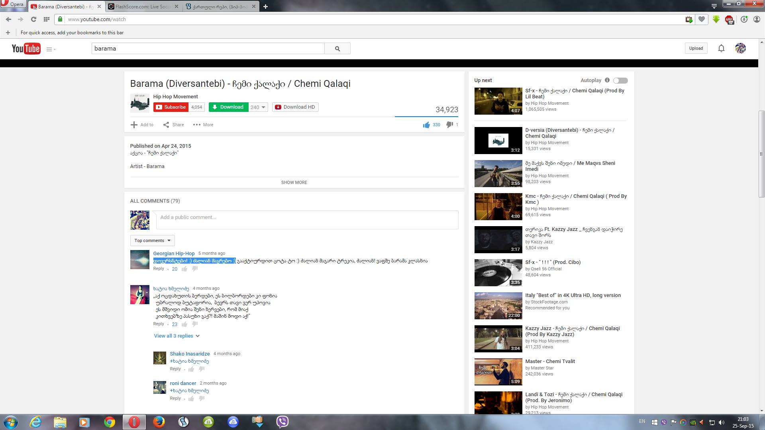Click the search magnifier button
This screenshot has width=765, height=430.
pyautogui.click(x=337, y=49)
